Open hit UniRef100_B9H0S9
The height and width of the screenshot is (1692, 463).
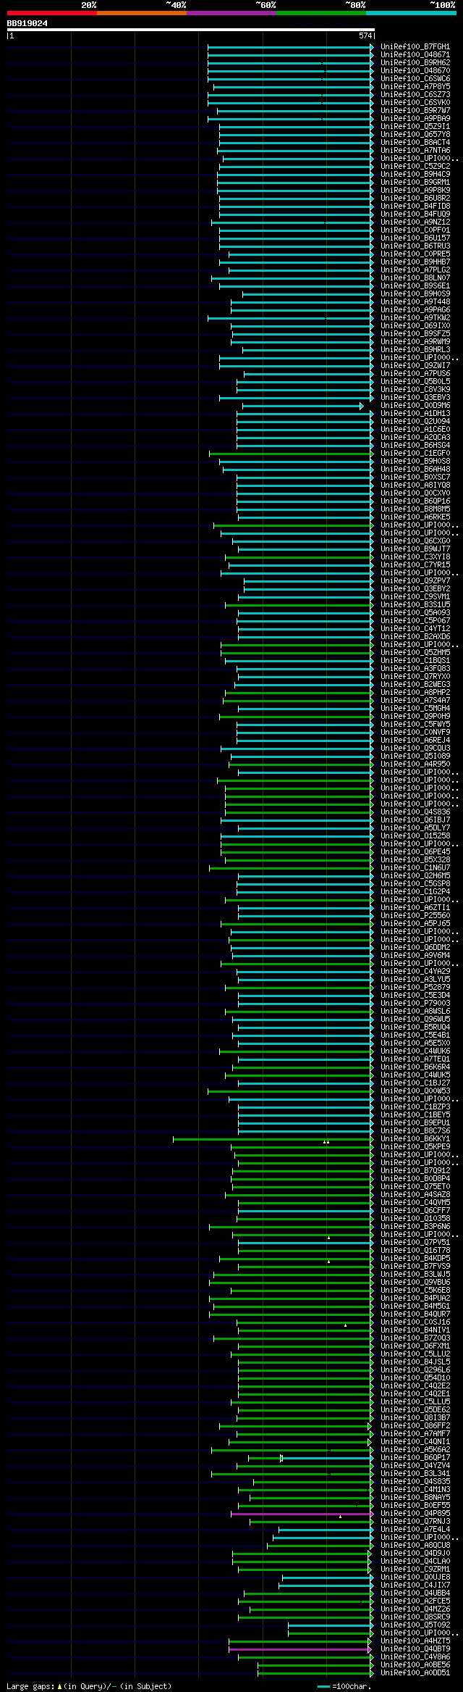415,294
